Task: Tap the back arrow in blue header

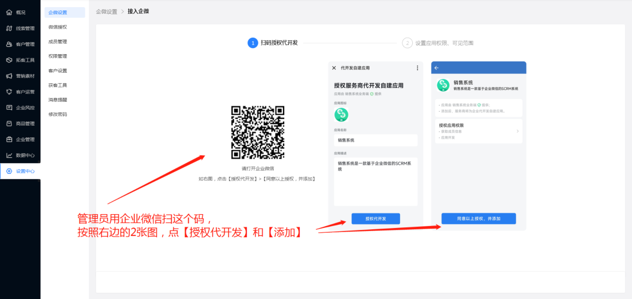Action: (436, 68)
